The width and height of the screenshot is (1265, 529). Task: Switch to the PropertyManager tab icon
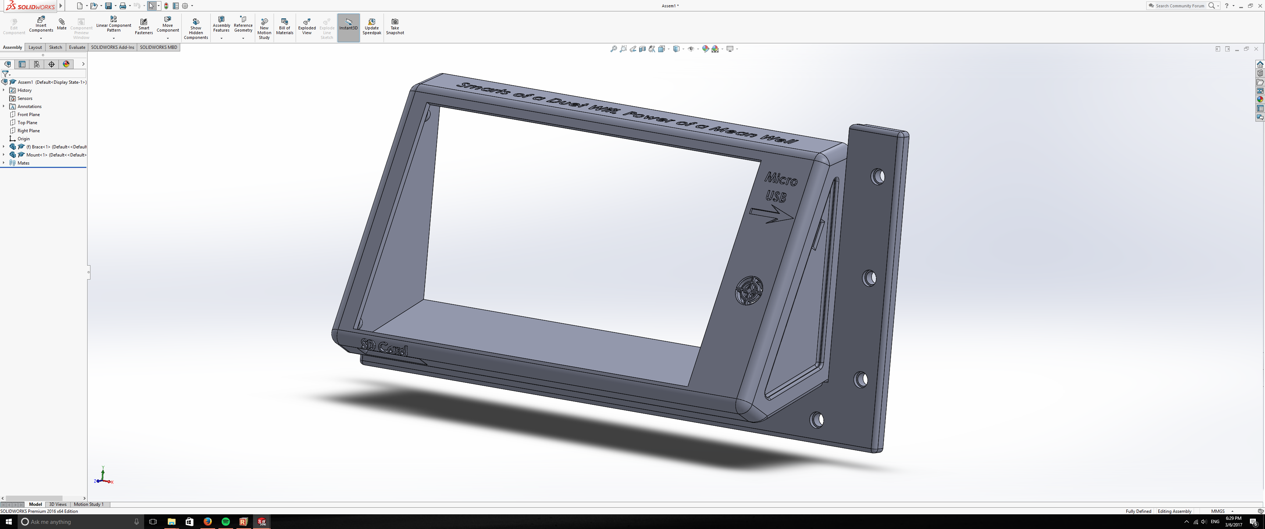click(x=22, y=64)
